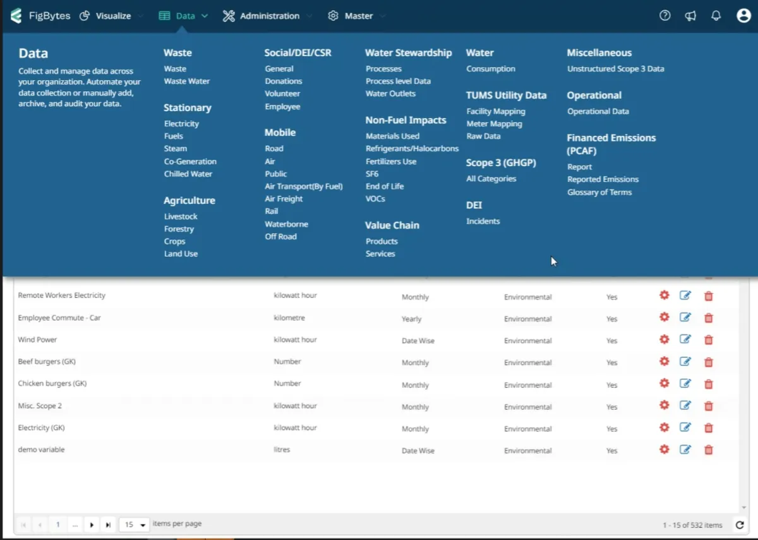Open the notifications bell icon

coord(716,16)
